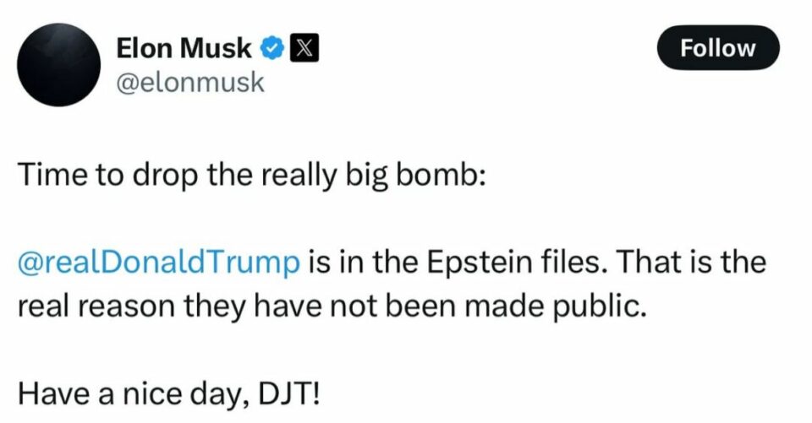812x423 pixels.
Task: Click the word "bomb:" in the first line
Action: click(442, 175)
